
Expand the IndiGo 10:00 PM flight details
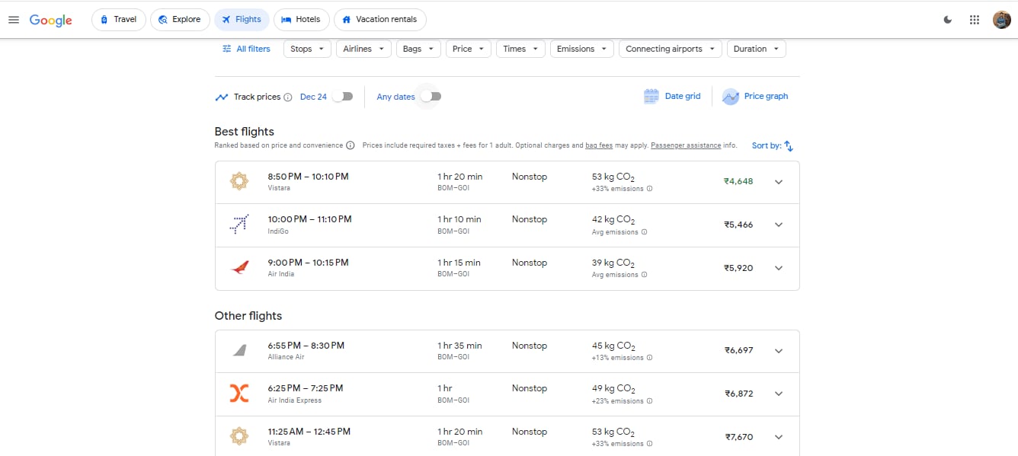click(x=778, y=225)
